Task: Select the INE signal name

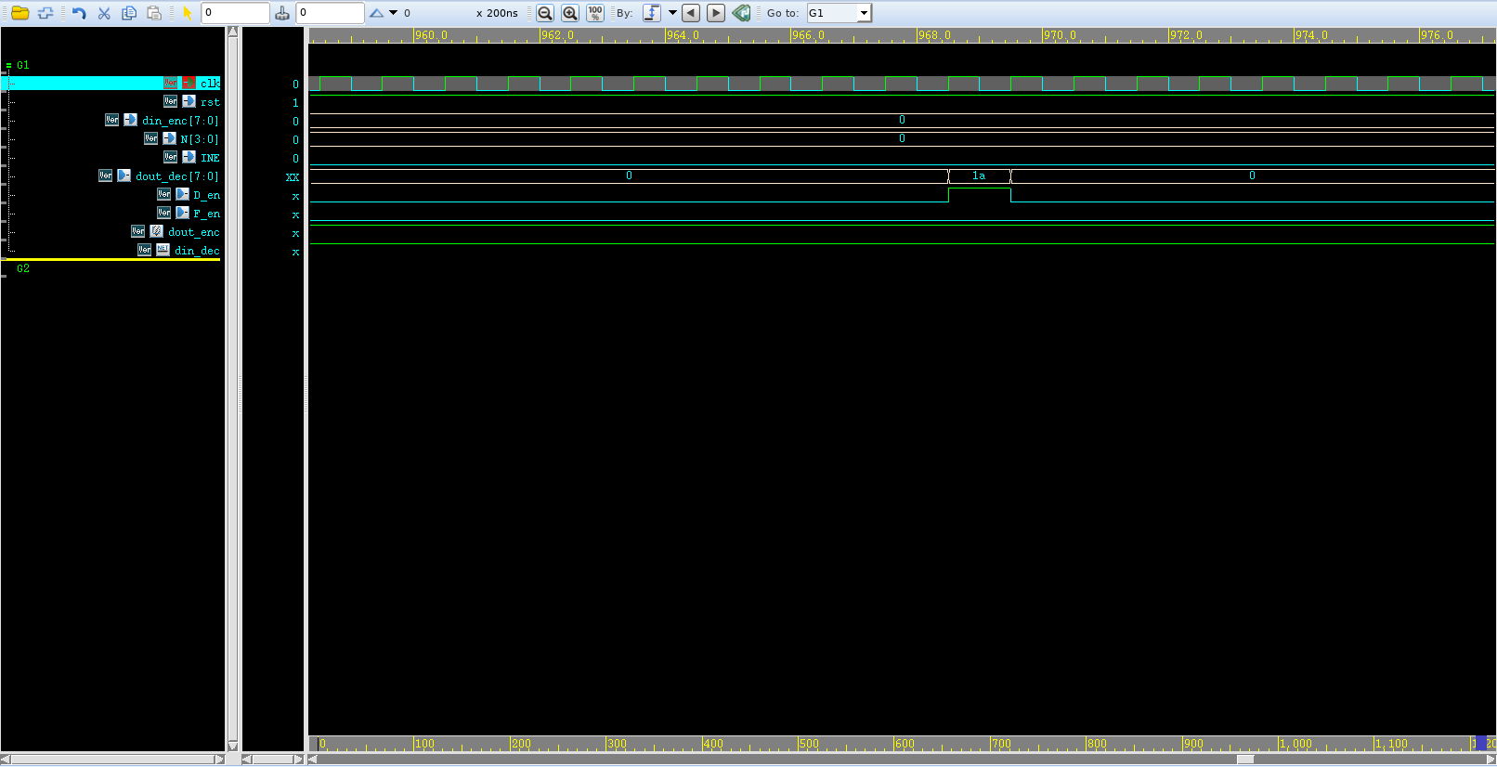Action: point(210,158)
